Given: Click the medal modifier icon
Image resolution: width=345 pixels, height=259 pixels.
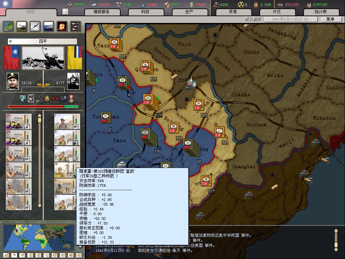Looking at the screenshot, I should point(71,98).
